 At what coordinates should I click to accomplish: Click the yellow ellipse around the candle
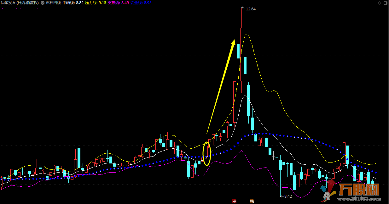tap(206, 153)
